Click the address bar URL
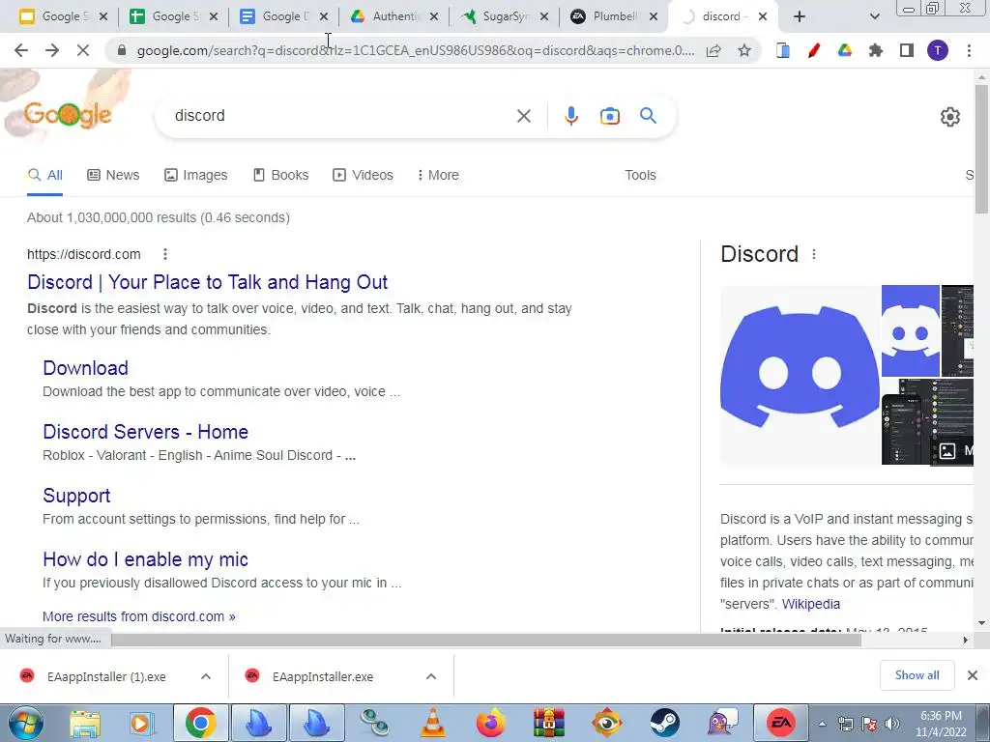990x742 pixels. pos(416,50)
